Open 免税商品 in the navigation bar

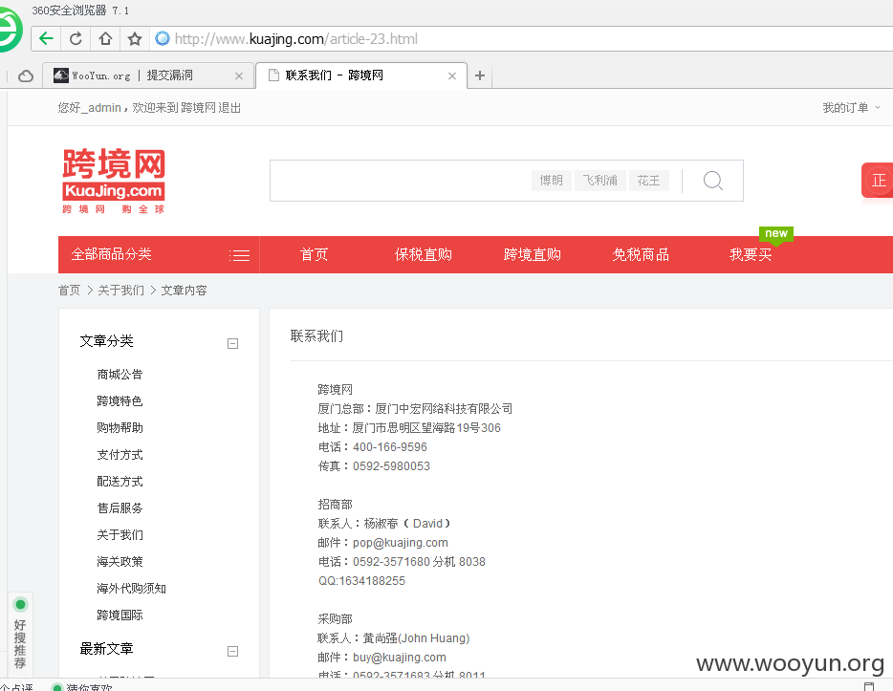pyautogui.click(x=641, y=254)
